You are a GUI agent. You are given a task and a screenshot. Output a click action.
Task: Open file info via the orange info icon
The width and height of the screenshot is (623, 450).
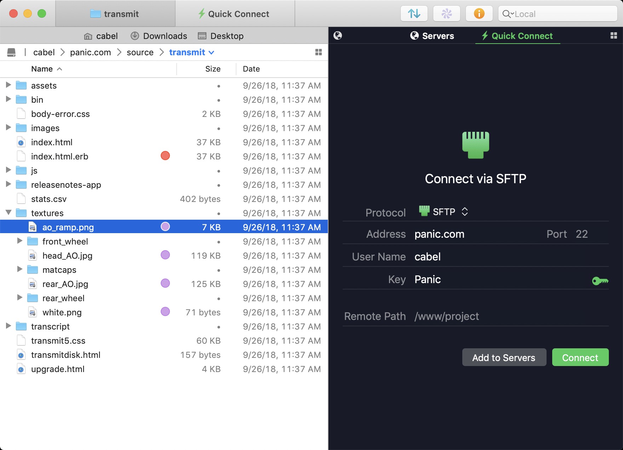coord(479,13)
